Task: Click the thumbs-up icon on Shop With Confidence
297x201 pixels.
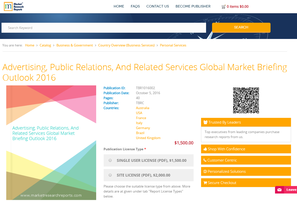Action: [205, 149]
